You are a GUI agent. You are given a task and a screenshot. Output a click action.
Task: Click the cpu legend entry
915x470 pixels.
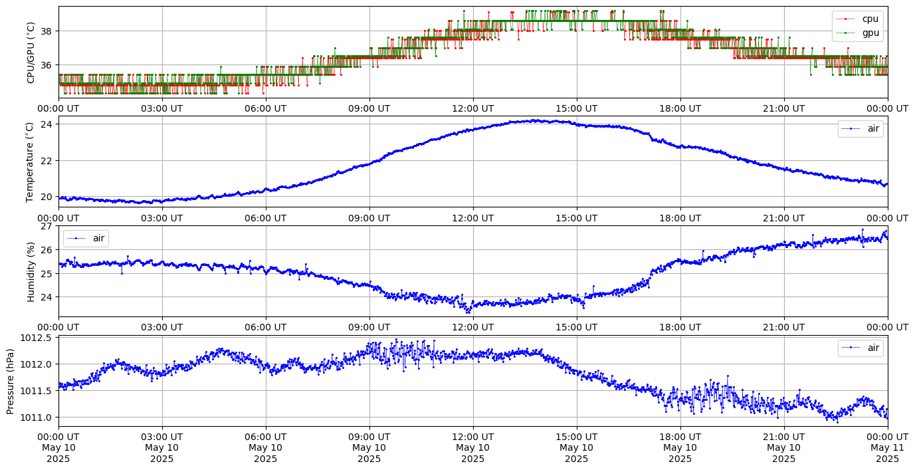[858, 19]
